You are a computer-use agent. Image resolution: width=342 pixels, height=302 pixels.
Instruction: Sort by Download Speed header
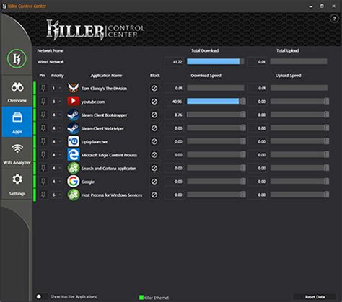tap(206, 76)
